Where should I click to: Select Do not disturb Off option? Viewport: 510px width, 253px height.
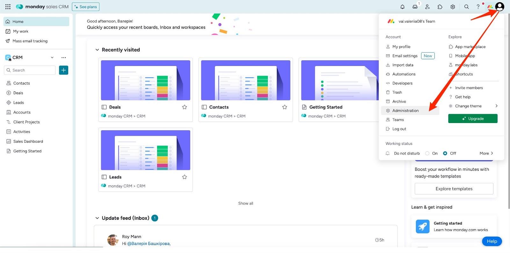click(445, 153)
